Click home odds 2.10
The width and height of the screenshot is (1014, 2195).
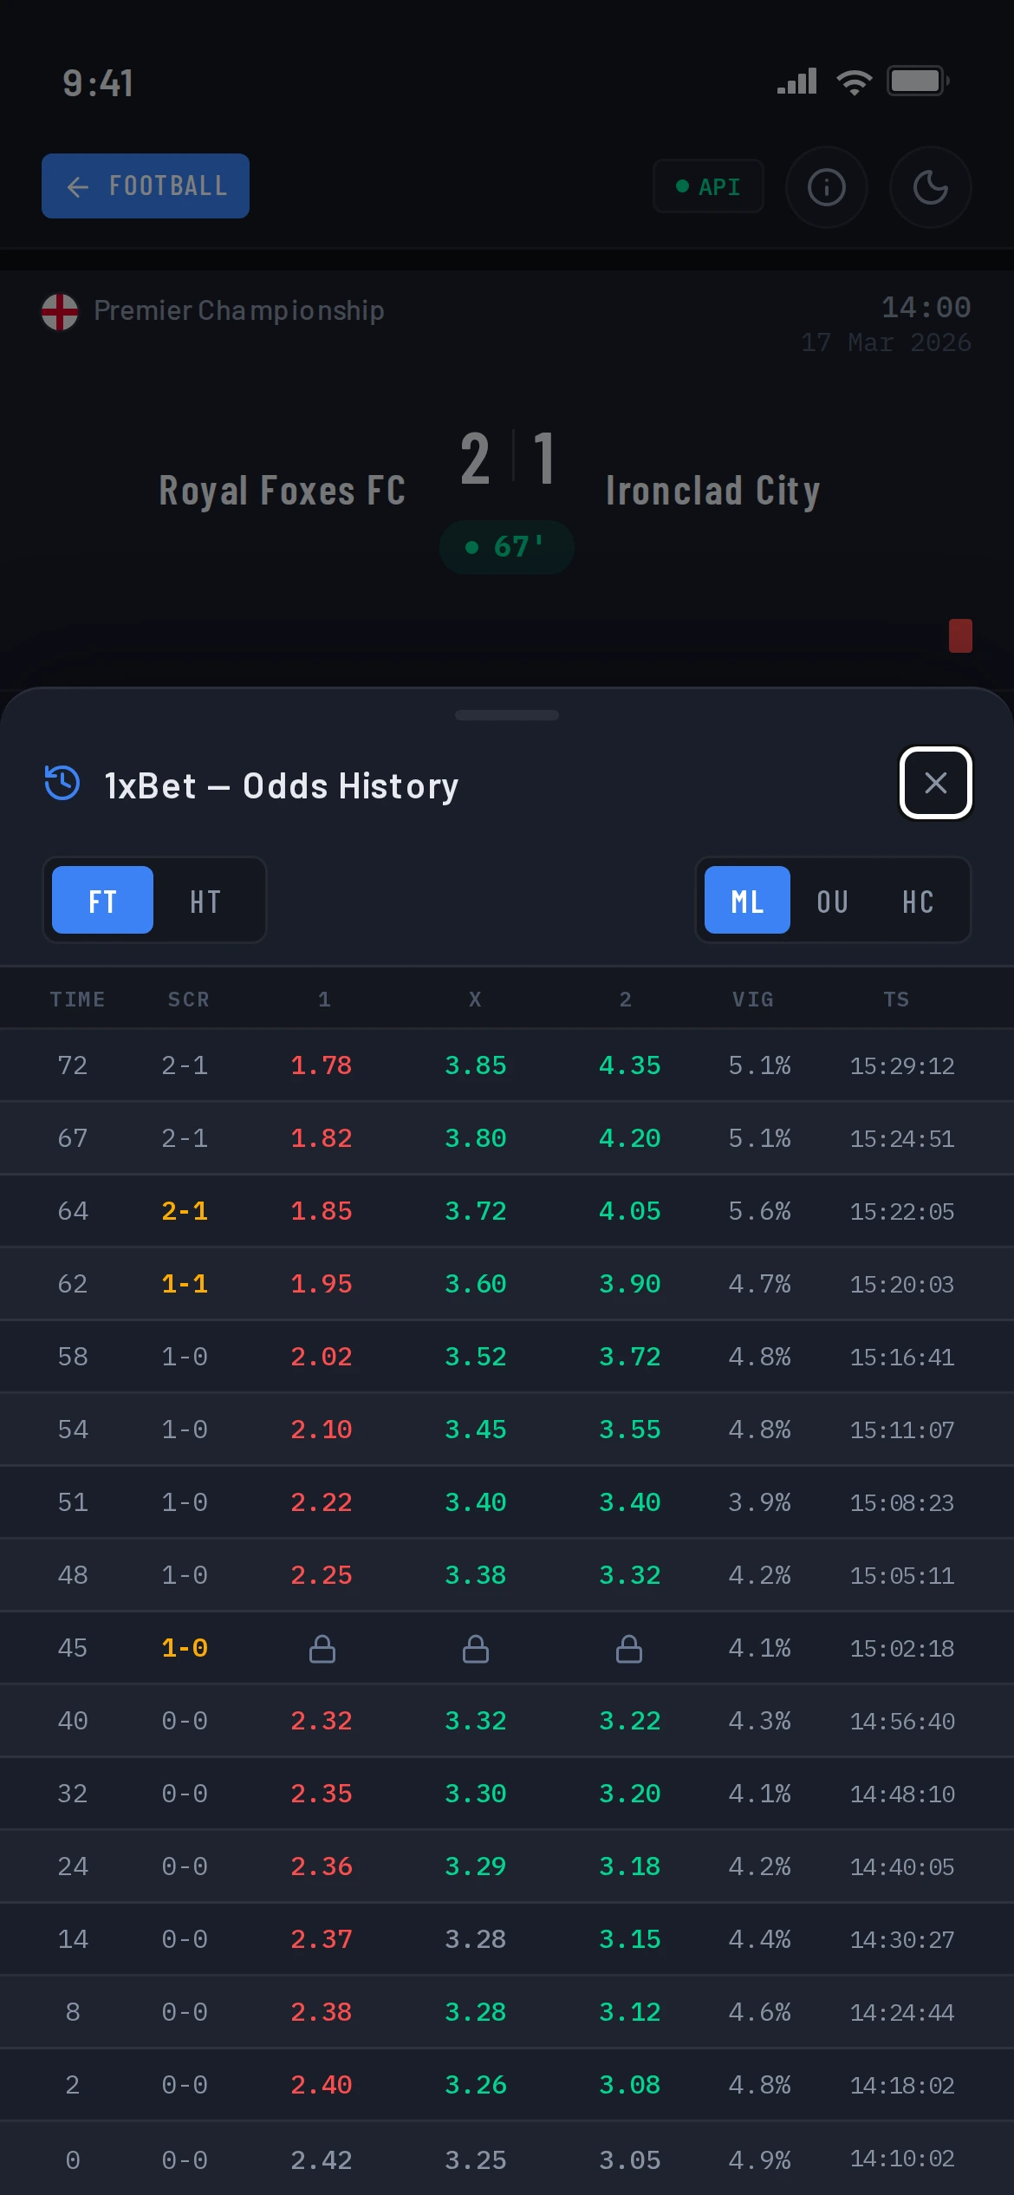pyautogui.click(x=322, y=1430)
